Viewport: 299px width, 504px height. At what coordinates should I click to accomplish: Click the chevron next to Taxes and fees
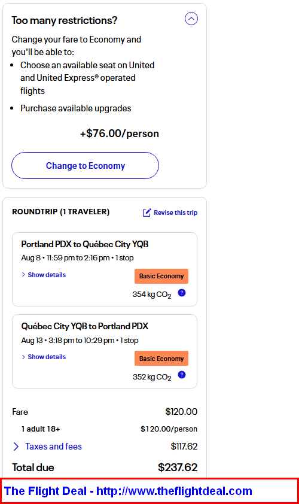16,447
